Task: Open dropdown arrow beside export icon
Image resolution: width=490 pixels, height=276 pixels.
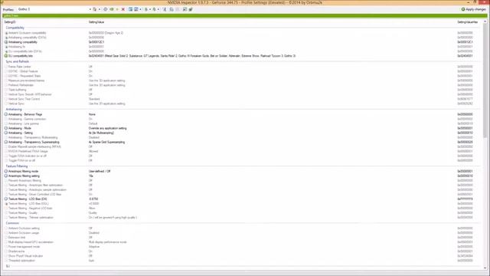Action: pos(150,9)
